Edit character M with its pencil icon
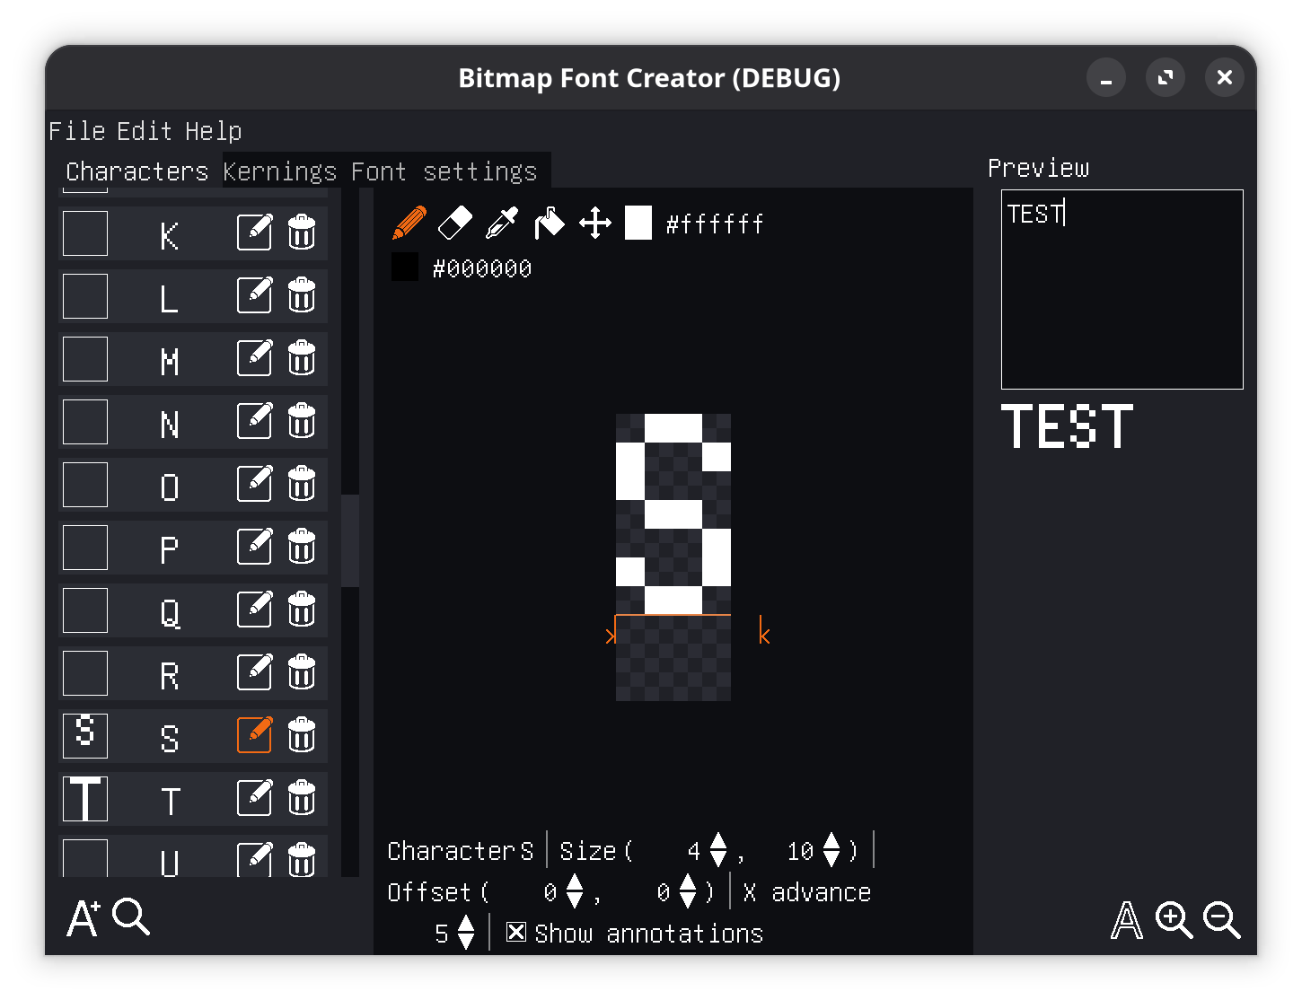 [254, 358]
